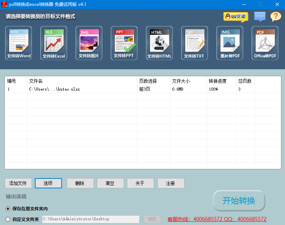Select the 文件转Excel conversion icon

click(54, 43)
